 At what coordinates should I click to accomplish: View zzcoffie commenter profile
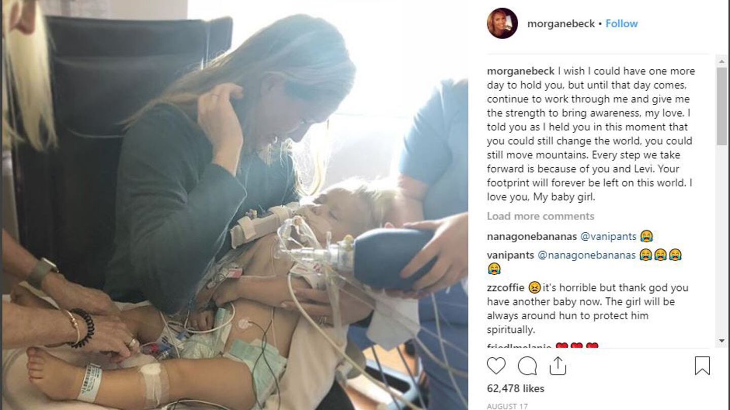coord(505,287)
